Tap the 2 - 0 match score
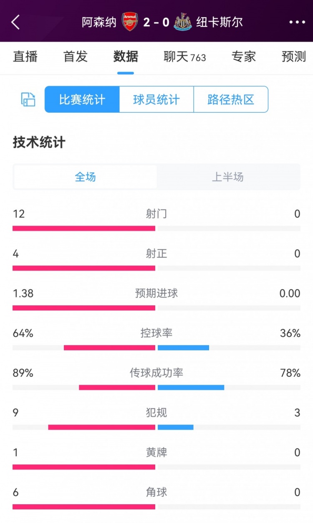This screenshot has height=523, width=313. click(x=156, y=22)
